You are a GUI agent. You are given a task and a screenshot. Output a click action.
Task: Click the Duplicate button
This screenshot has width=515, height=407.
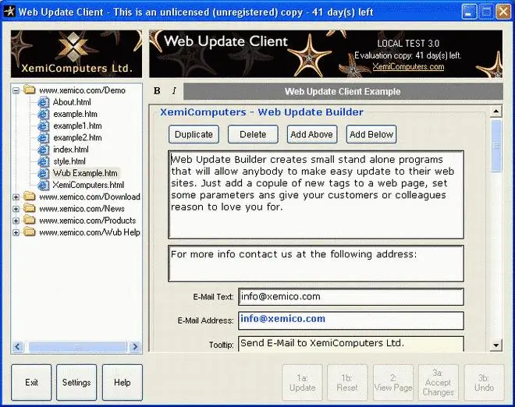194,134
